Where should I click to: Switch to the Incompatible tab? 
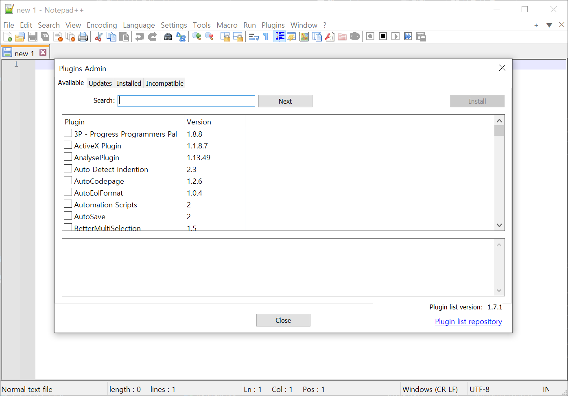(x=165, y=83)
